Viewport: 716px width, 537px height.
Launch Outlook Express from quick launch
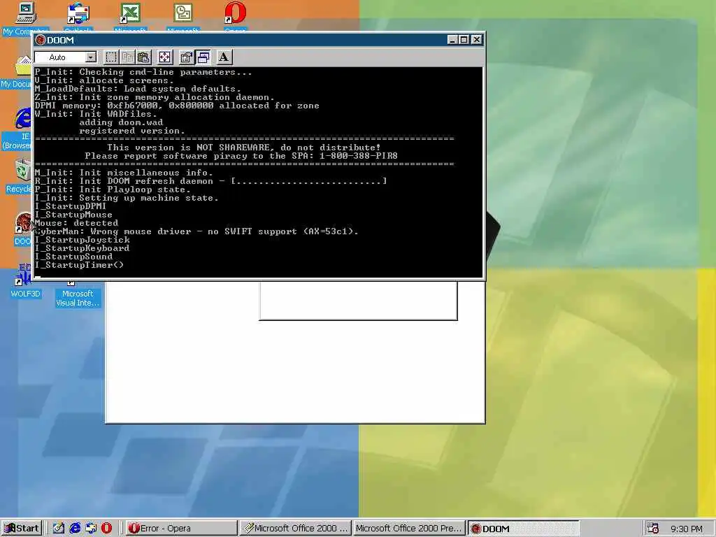click(90, 529)
